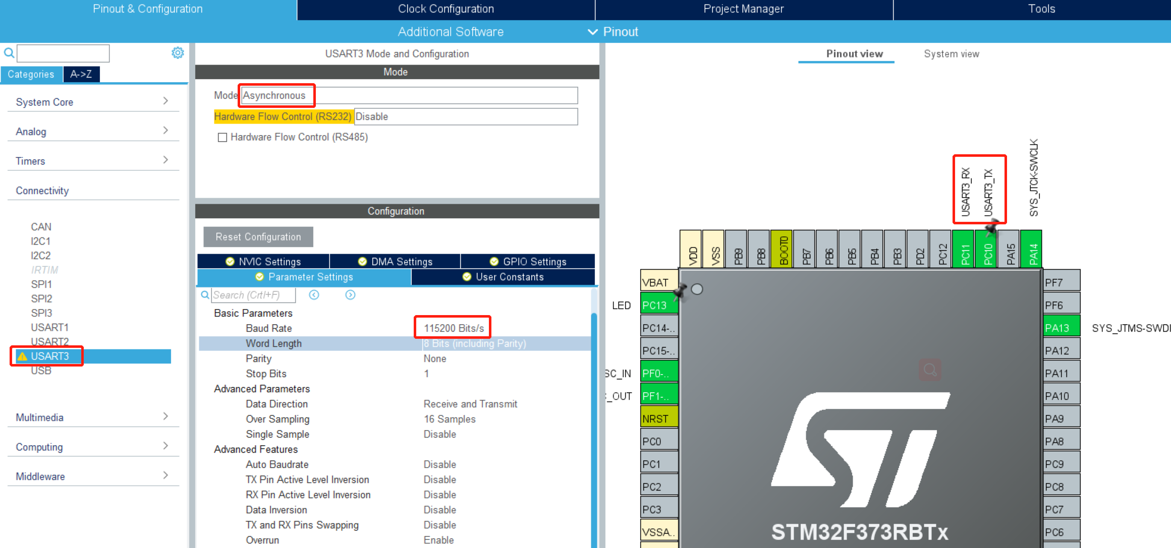Click the USART3 warning triangle icon
This screenshot has width=1171, height=548.
pyautogui.click(x=22, y=356)
